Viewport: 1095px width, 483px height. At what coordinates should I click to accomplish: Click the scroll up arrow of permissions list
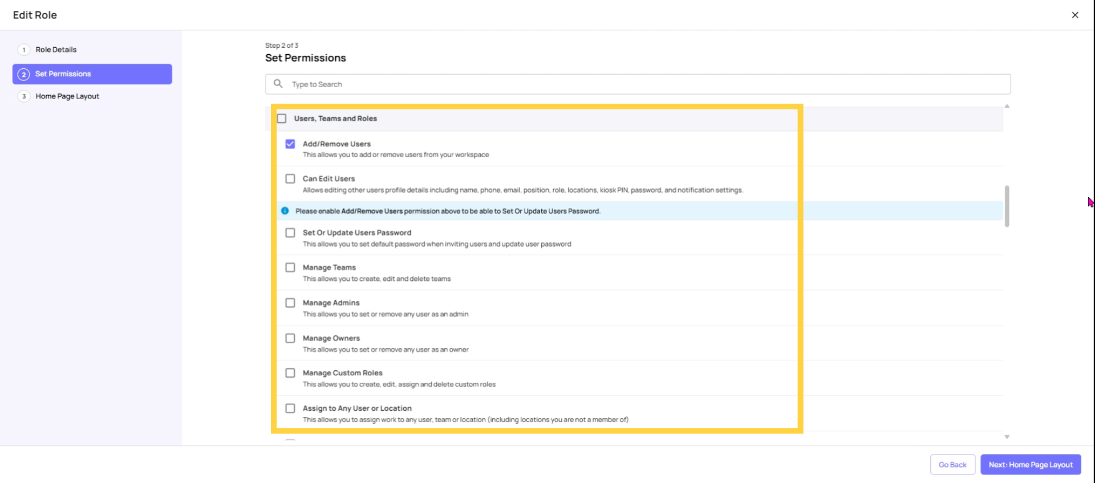point(1007,107)
